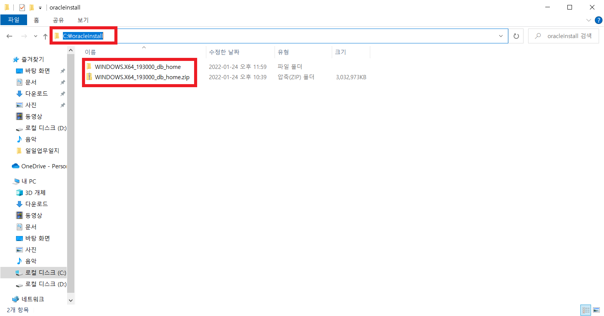Click the 3D 개체 cube icon
The image size is (604, 316).
[19, 193]
